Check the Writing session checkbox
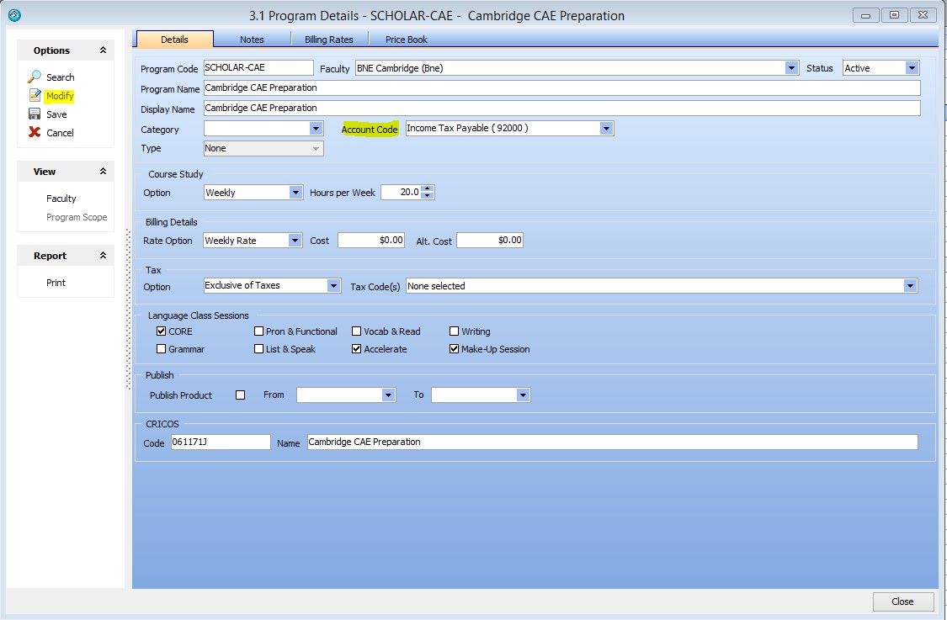 (453, 331)
